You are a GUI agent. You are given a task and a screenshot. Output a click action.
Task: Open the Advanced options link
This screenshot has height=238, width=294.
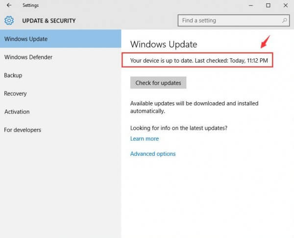point(153,154)
